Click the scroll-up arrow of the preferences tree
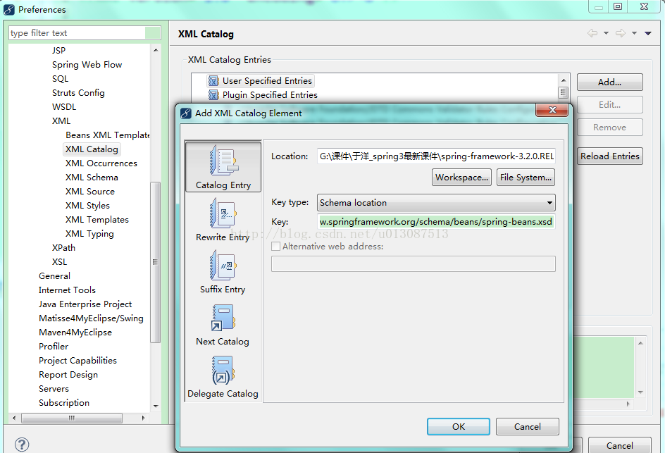 (x=155, y=50)
